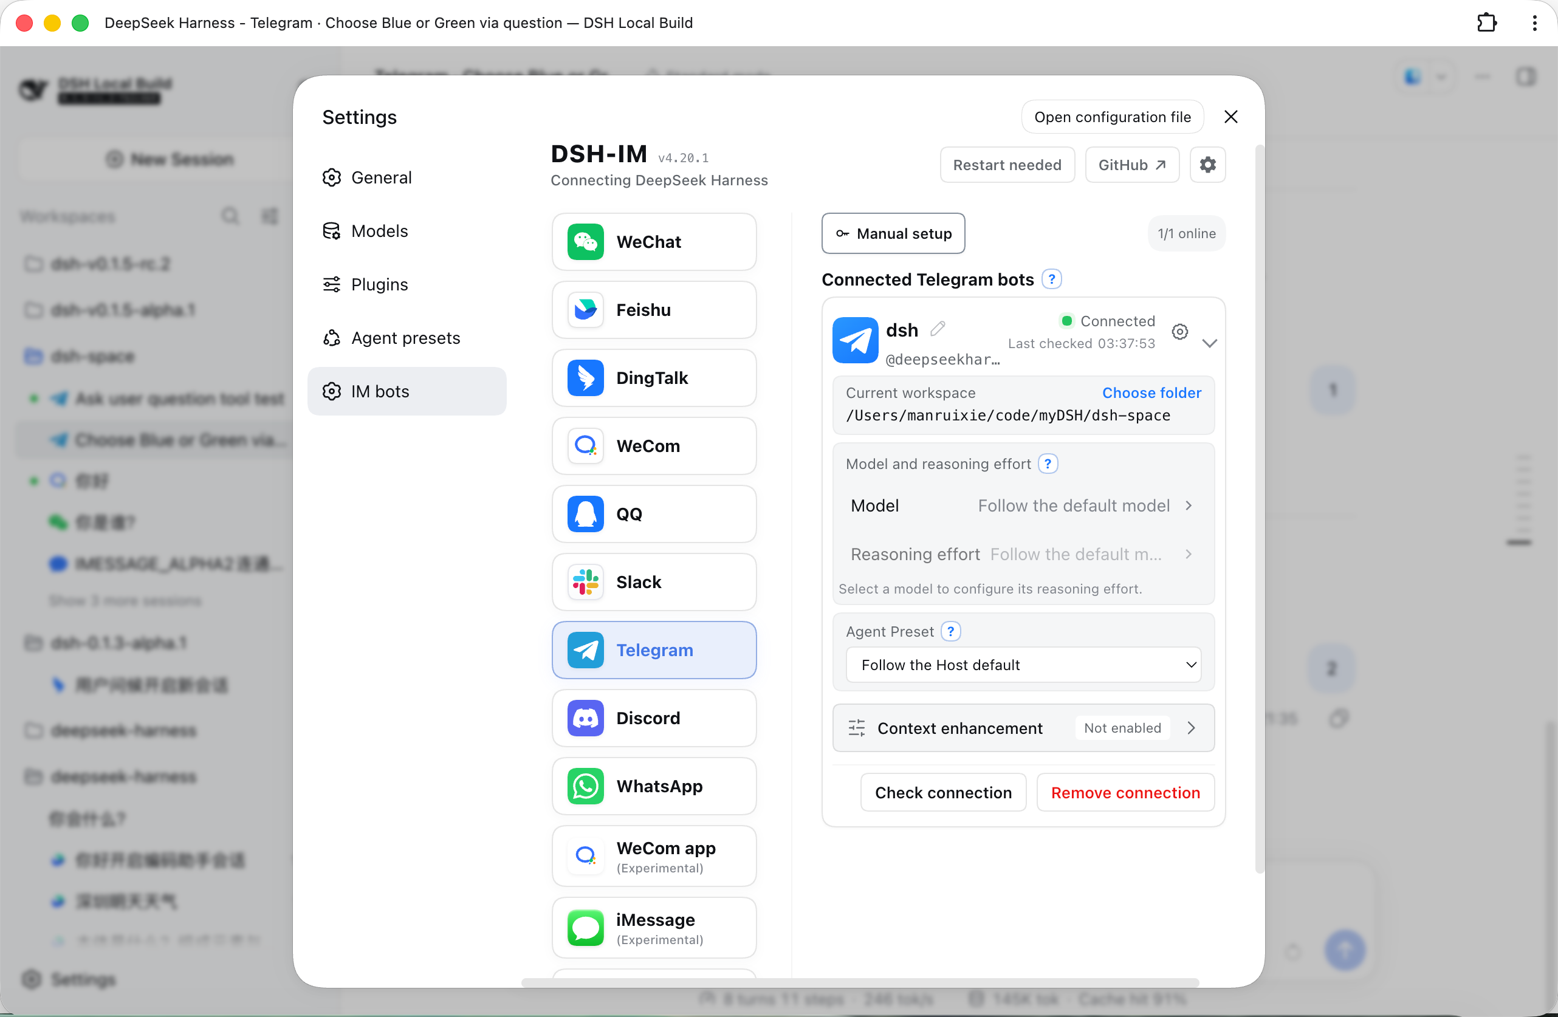Show help for Model and reasoning effort
Image resolution: width=1558 pixels, height=1017 pixels.
(1048, 464)
